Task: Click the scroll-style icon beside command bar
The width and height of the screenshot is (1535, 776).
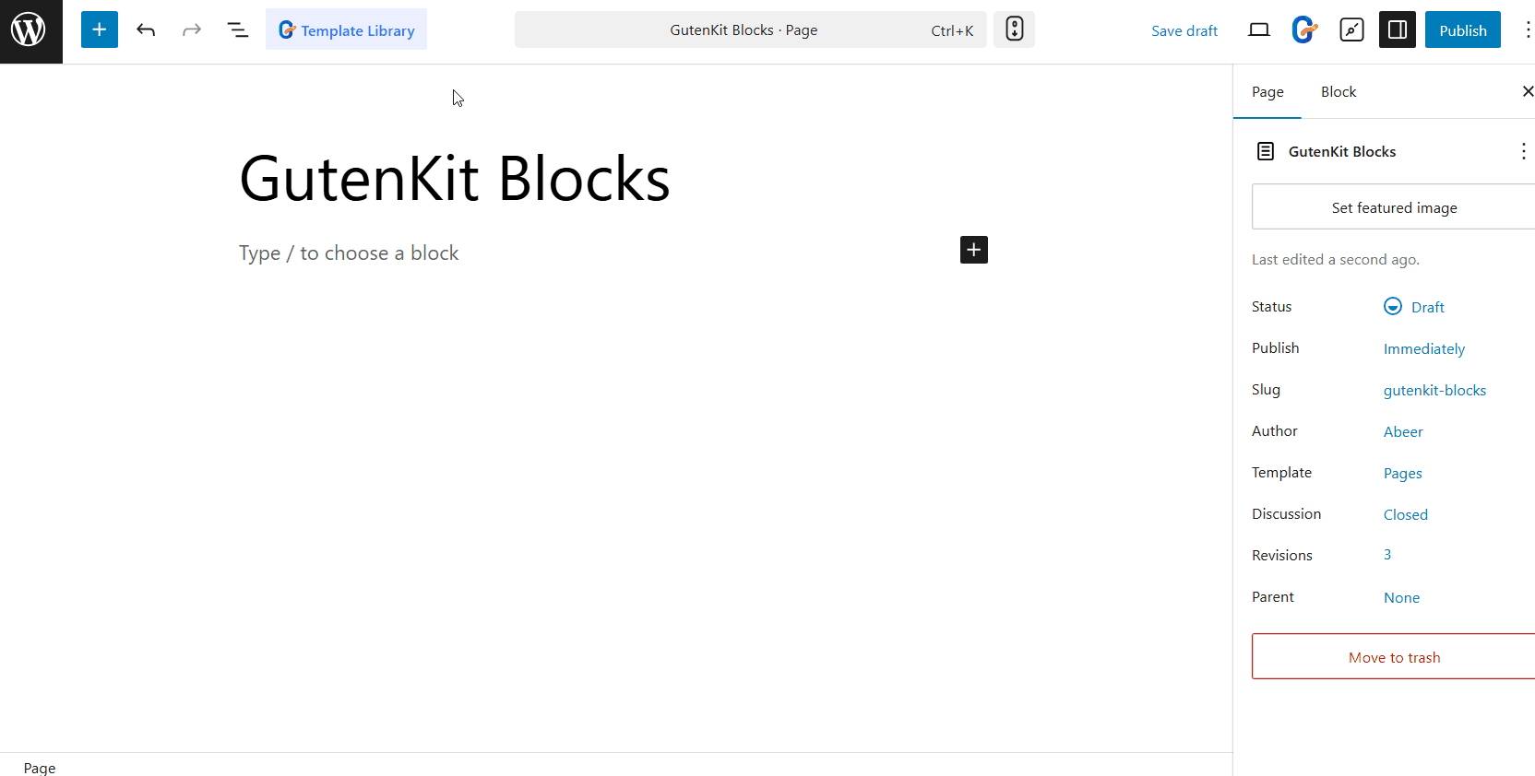Action: (1014, 29)
